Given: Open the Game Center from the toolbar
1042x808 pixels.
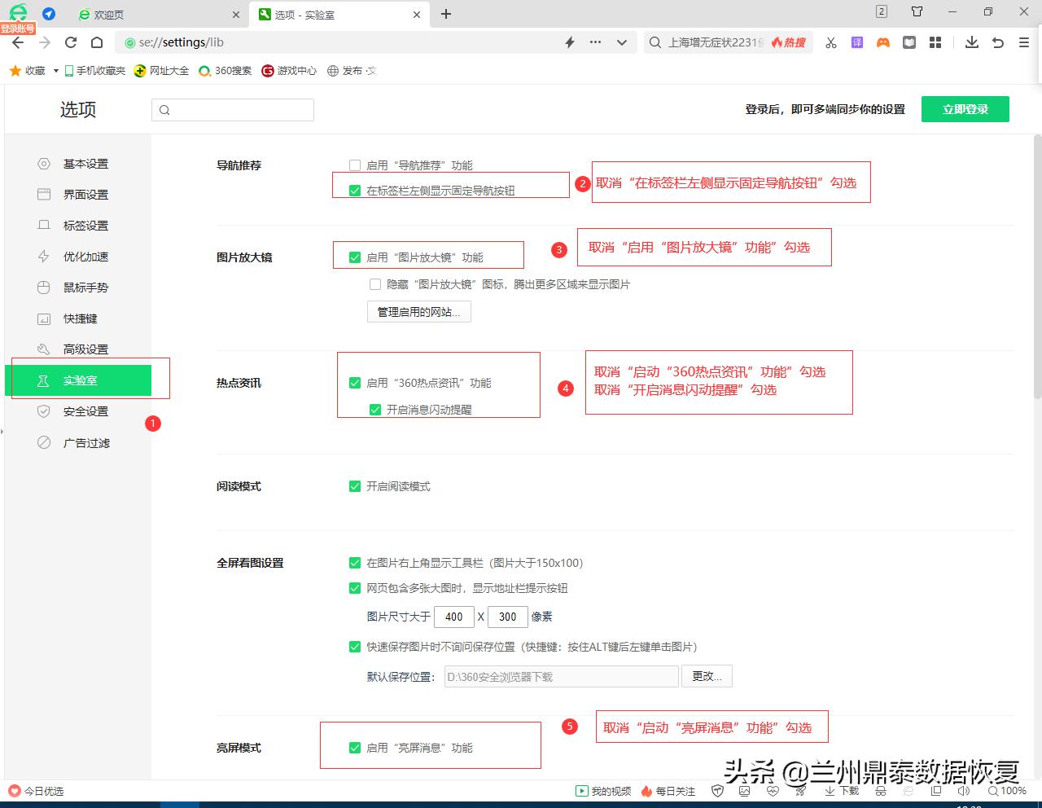Looking at the screenshot, I should (882, 42).
